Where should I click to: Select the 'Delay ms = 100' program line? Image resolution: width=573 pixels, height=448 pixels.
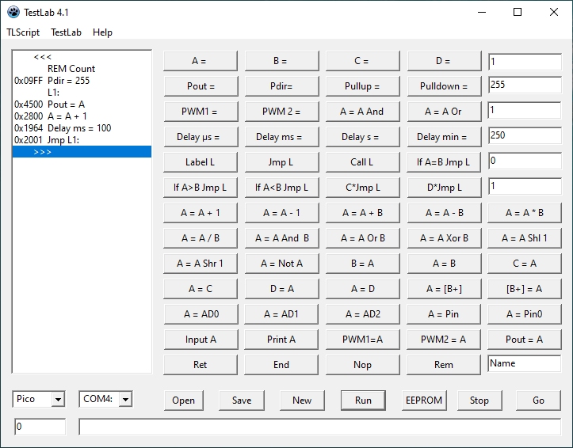click(78, 128)
